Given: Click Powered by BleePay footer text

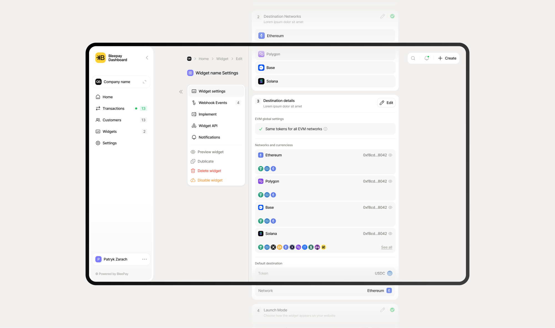Looking at the screenshot, I should click(x=112, y=274).
